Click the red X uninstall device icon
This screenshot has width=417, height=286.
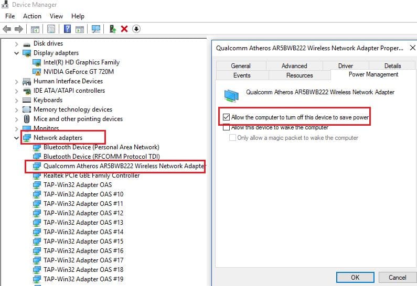click(124, 29)
